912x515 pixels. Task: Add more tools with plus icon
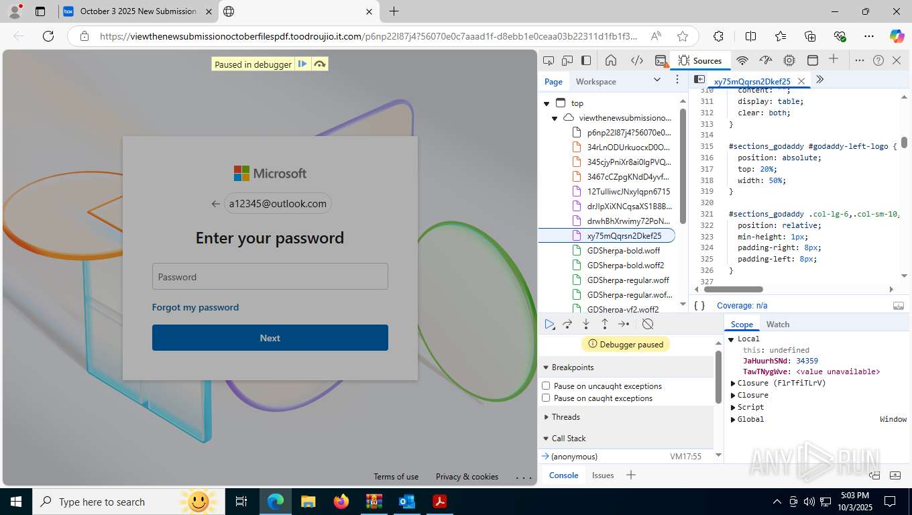tap(834, 59)
